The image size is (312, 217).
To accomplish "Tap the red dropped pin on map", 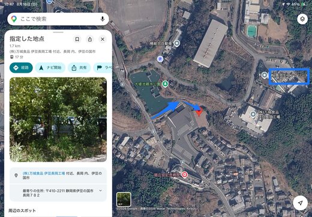I will click(199, 111).
